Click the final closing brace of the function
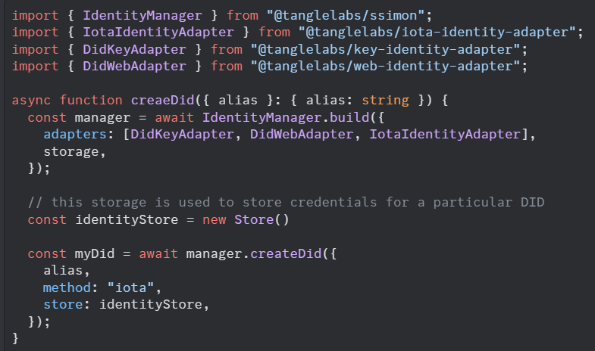The image size is (595, 351). point(15,337)
